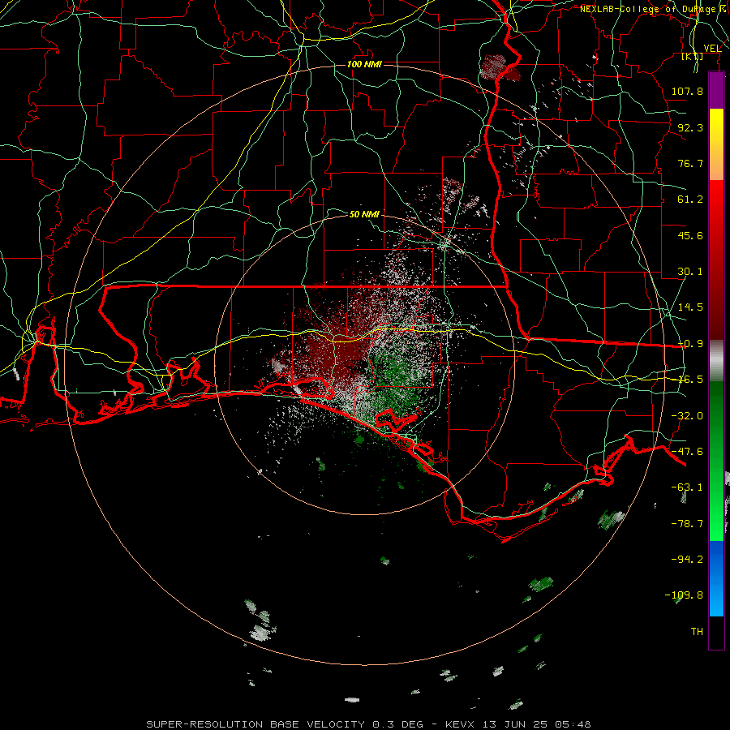Click the 76.7 velocity scale value
Screen dimensions: 730x730
690,163
